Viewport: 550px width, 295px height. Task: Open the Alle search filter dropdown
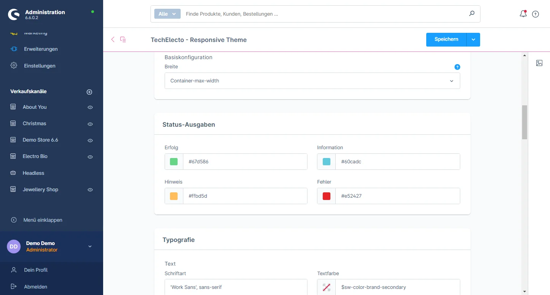167,14
